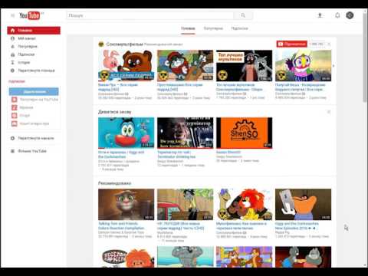Viewport: 368px width, 276px height.
Task: Switch to the first Home tab
Action: click(188, 28)
